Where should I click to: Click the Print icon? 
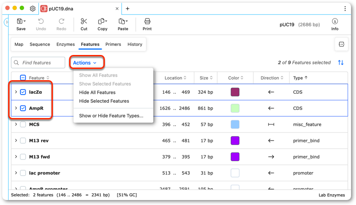pos(147,21)
